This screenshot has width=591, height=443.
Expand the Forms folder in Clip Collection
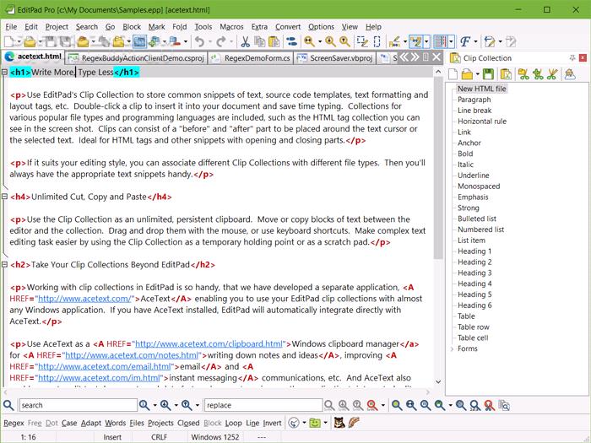tap(452, 349)
